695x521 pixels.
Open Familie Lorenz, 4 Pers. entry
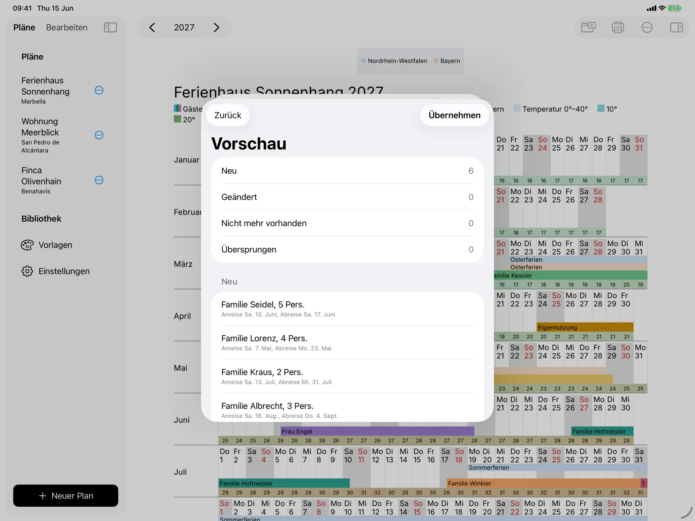pyautogui.click(x=347, y=343)
